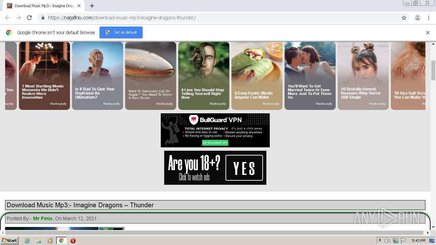Click the horizontal scroll right arrow
Image resolution: width=436 pixels, height=245 pixels.
pos(428,233)
